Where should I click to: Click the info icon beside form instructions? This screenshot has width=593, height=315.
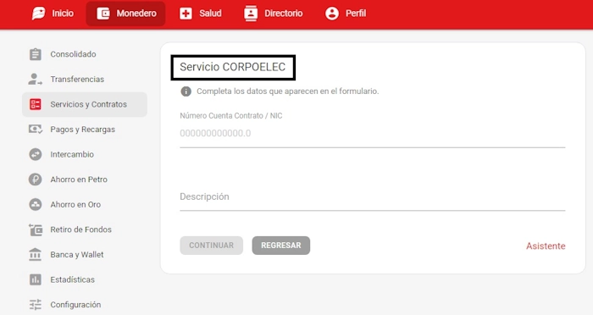[x=186, y=91]
